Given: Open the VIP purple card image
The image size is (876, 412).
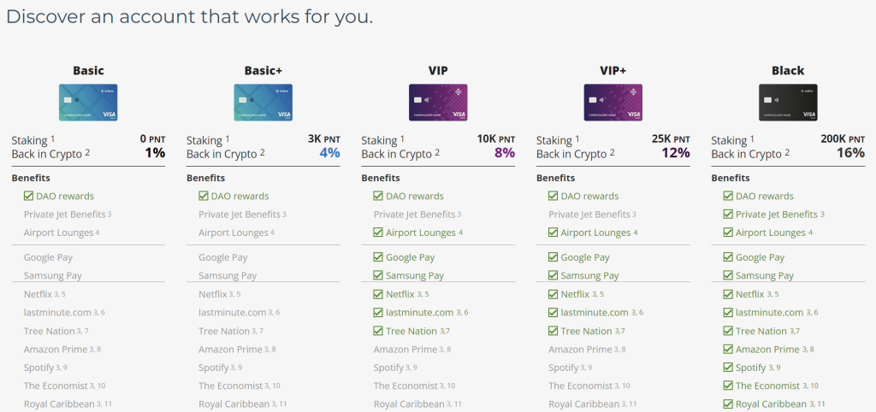Looking at the screenshot, I should pyautogui.click(x=438, y=103).
